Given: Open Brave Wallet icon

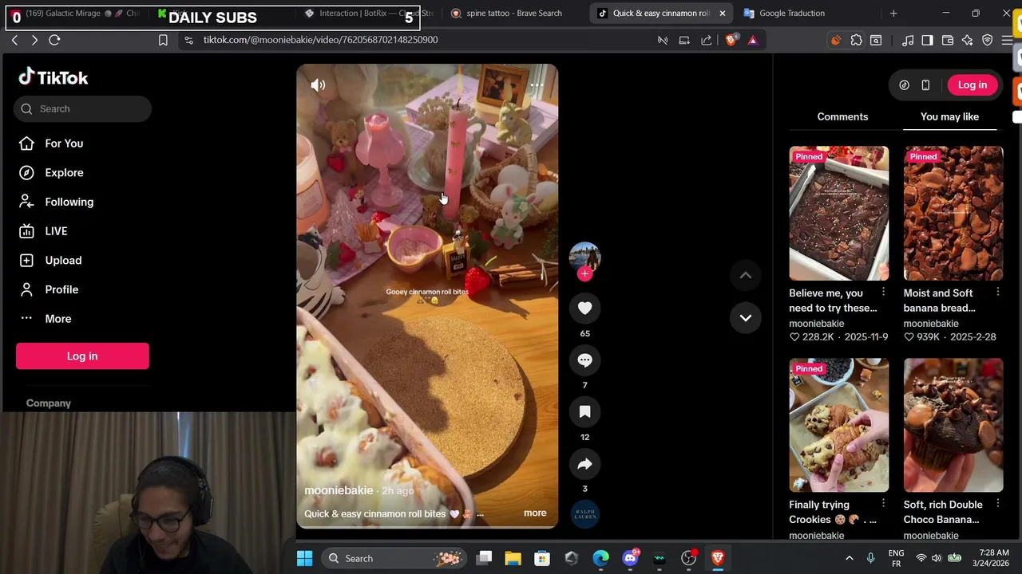Looking at the screenshot, I should click(948, 40).
